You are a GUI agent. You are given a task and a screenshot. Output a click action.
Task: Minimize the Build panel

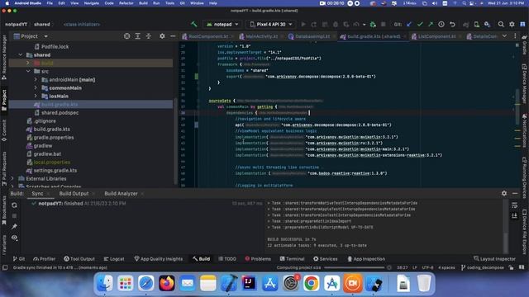click(515, 193)
